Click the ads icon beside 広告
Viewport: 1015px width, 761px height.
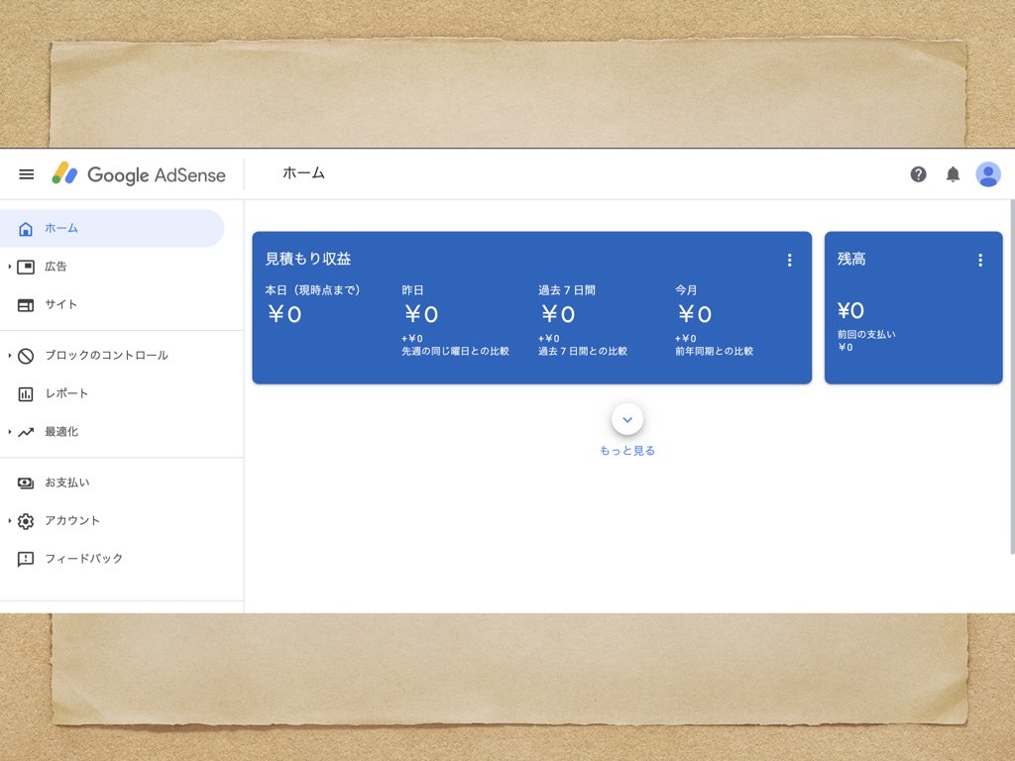click(x=25, y=267)
